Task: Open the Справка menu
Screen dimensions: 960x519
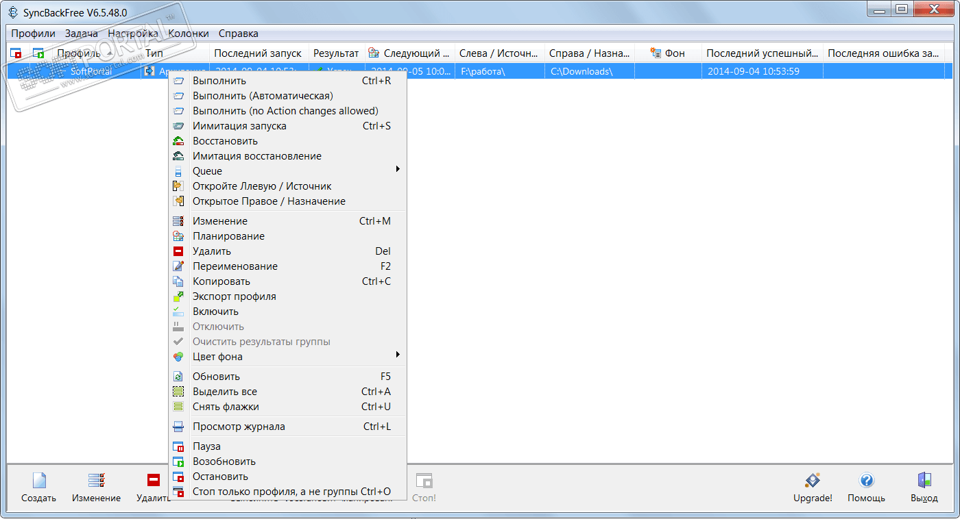Action: 239,34
